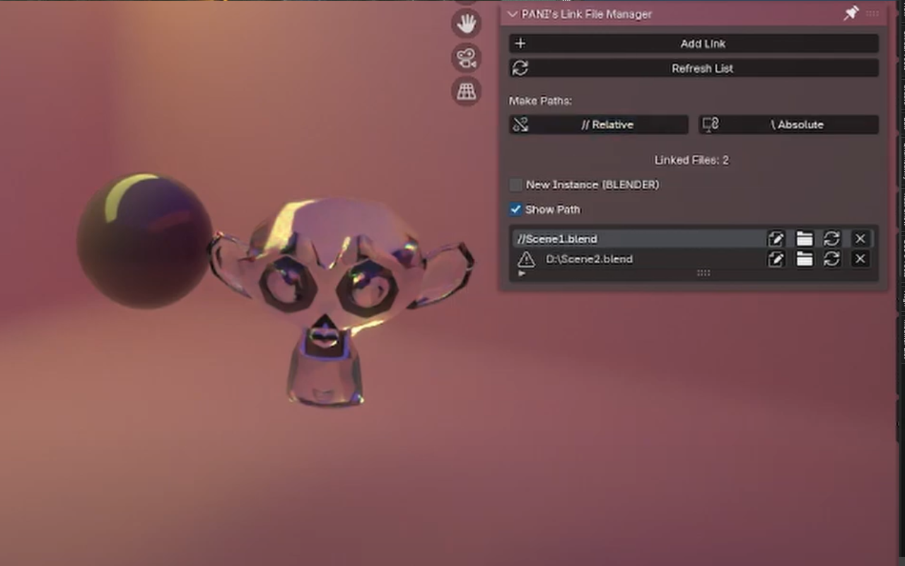Edit the Scene2.blend link

[x=776, y=260]
